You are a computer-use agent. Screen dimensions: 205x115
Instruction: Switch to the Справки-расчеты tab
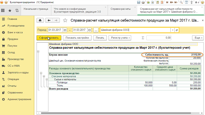tap(121, 9)
